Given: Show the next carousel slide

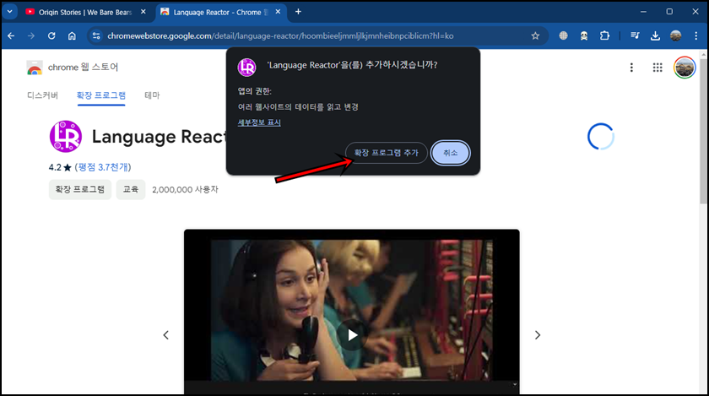Looking at the screenshot, I should pyautogui.click(x=538, y=335).
